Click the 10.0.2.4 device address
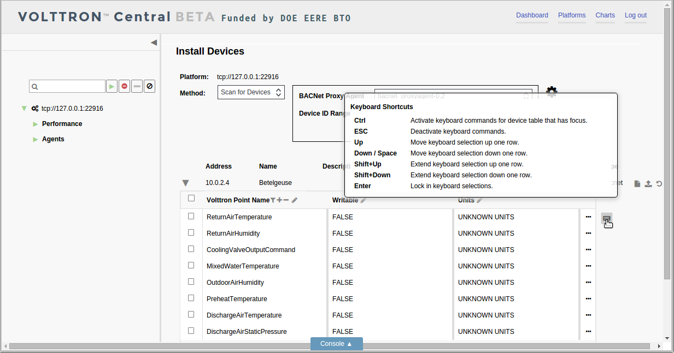 [218, 183]
